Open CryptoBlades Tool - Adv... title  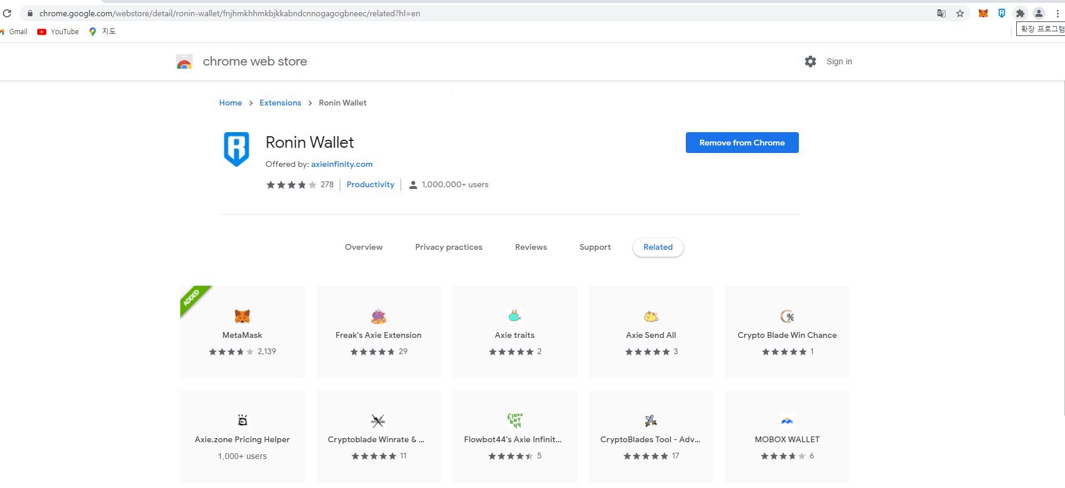point(650,439)
